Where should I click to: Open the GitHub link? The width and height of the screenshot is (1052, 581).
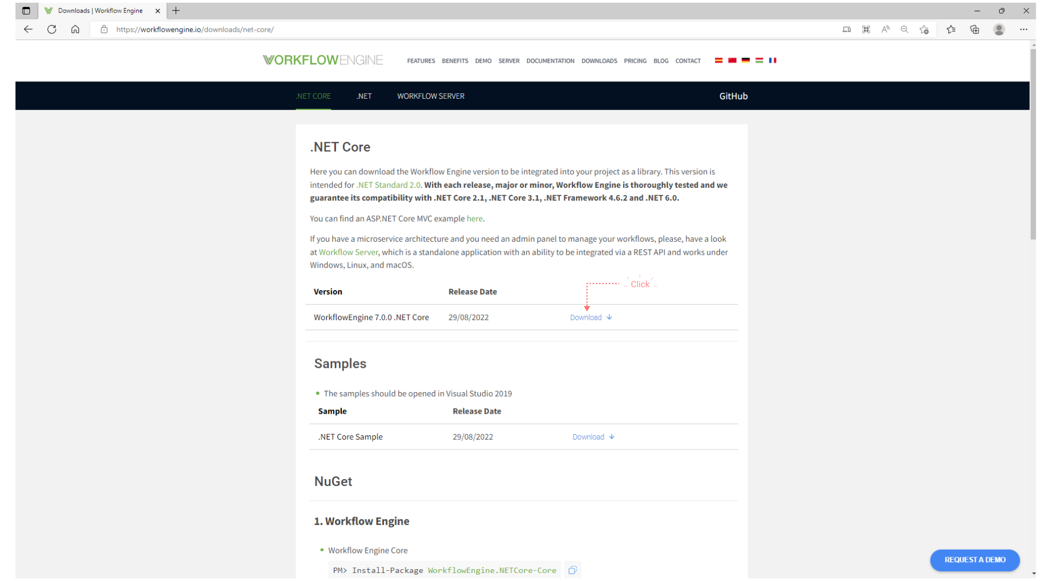pyautogui.click(x=733, y=96)
